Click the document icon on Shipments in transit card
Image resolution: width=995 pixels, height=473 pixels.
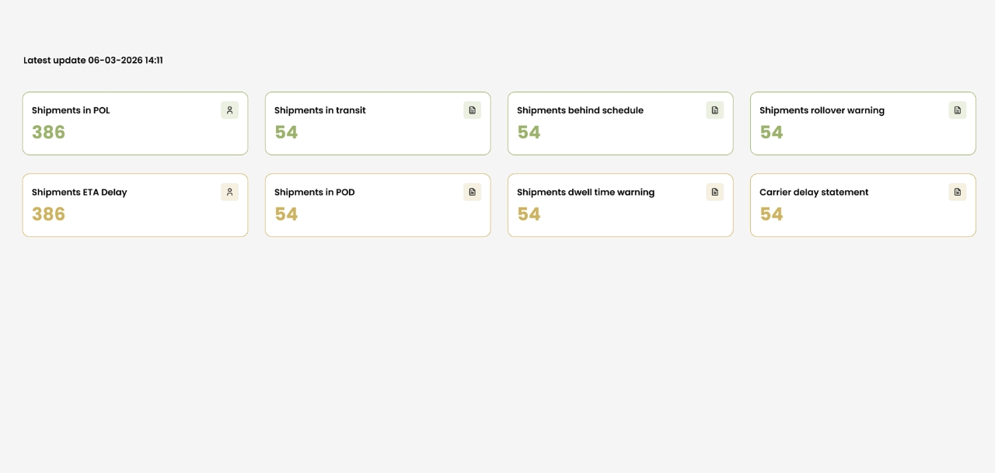(x=472, y=110)
